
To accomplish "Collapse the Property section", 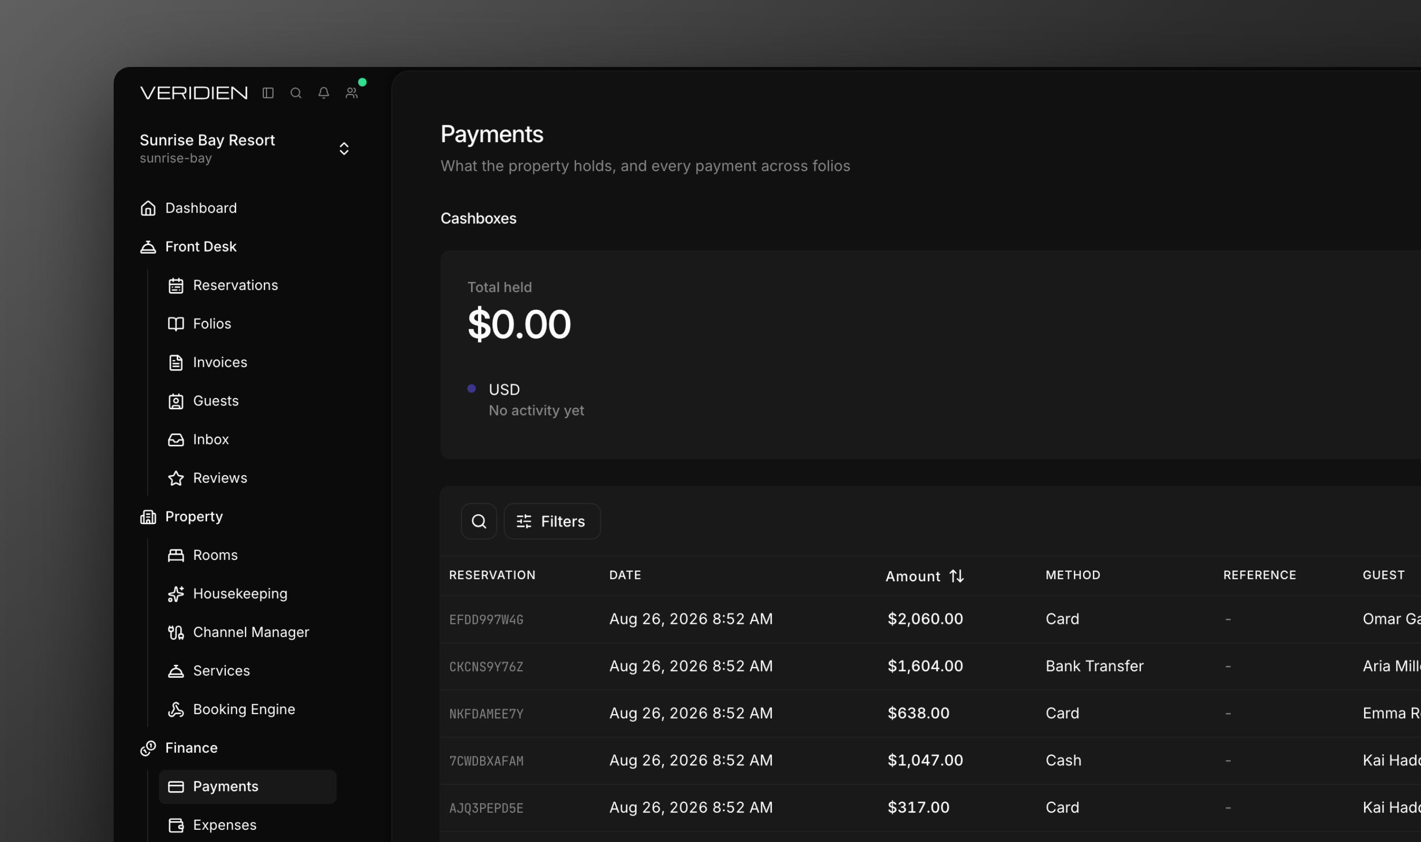I will pyautogui.click(x=194, y=517).
